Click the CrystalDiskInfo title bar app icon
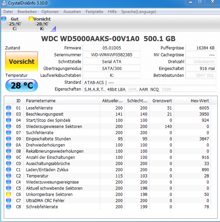 point(4,3)
